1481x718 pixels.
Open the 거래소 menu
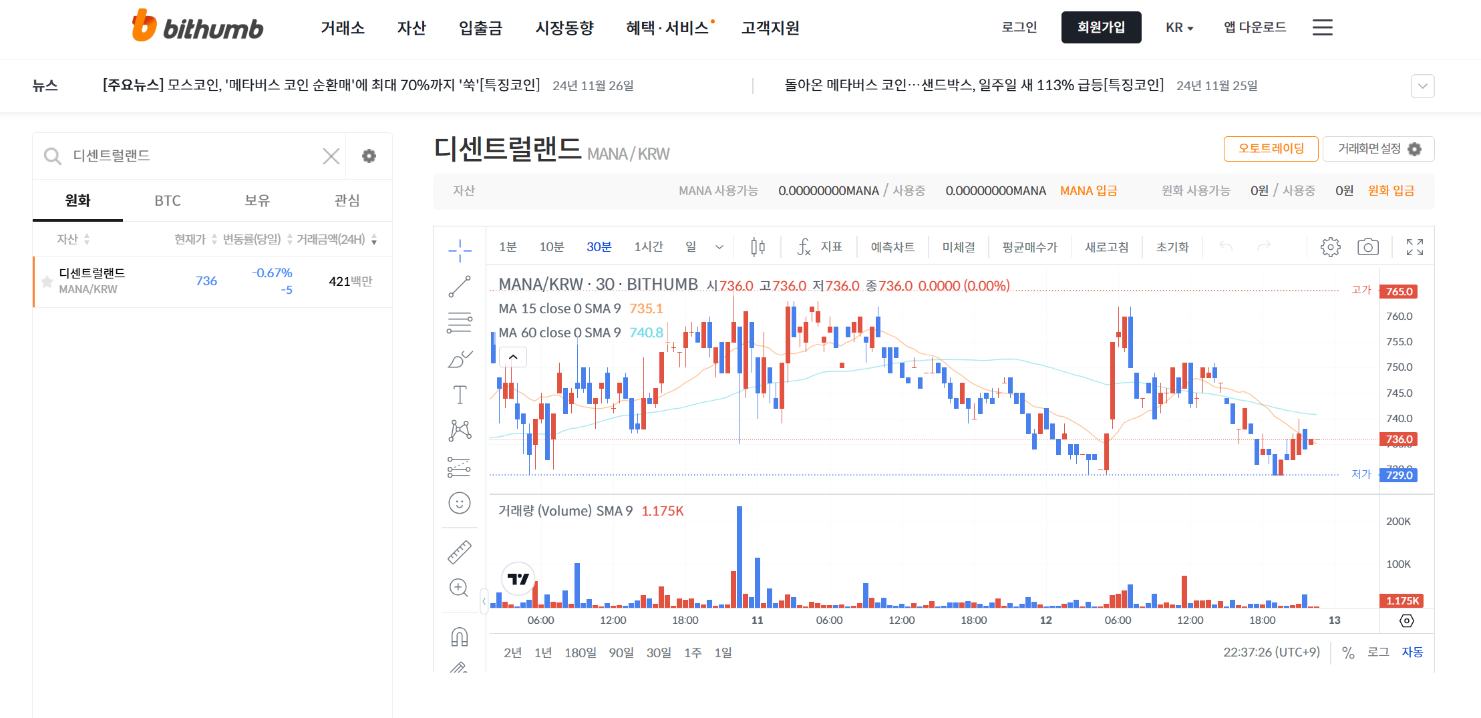343,28
